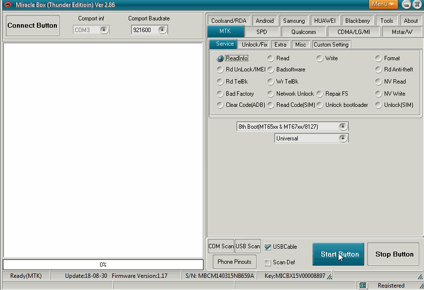Open the Extra sub-tab
This screenshot has width=424, height=290.
(280, 44)
